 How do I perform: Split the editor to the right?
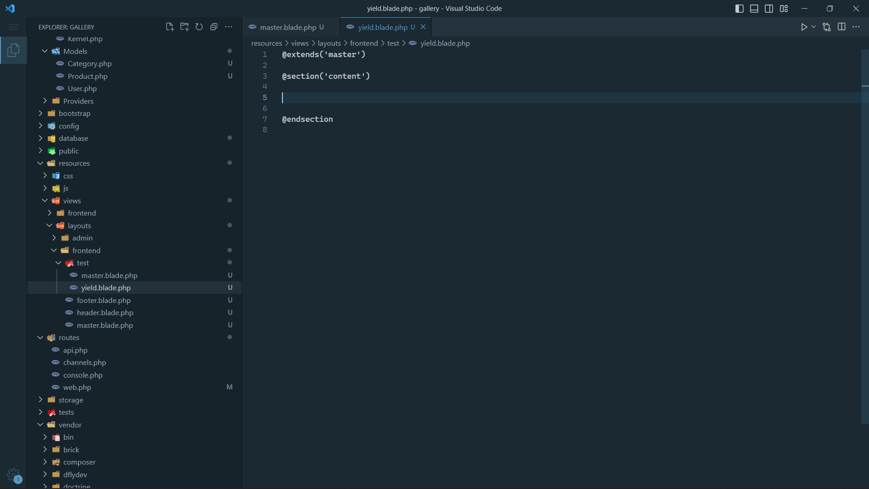coord(841,27)
